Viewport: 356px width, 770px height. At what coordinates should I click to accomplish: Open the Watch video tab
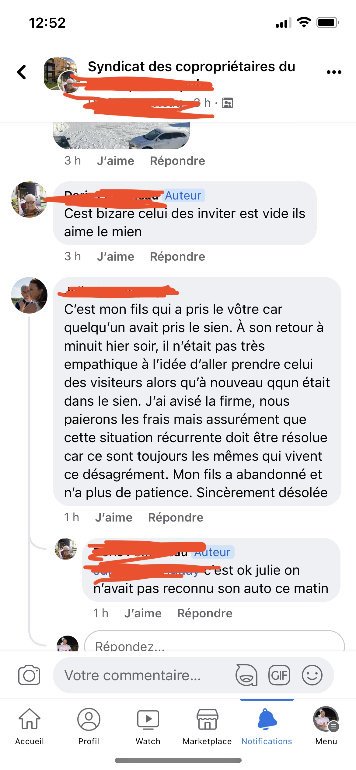pyautogui.click(x=148, y=726)
